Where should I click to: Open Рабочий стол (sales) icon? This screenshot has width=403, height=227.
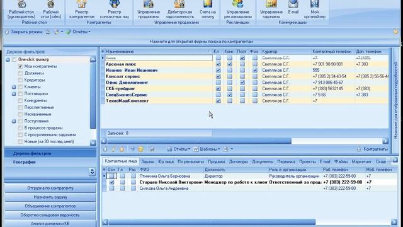tap(50, 10)
